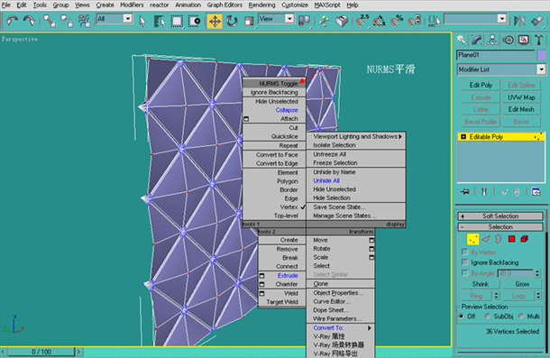The image size is (550, 358).
Task: Enable Ignore Backfacing checkbox in Selection rollout
Action: click(464, 262)
